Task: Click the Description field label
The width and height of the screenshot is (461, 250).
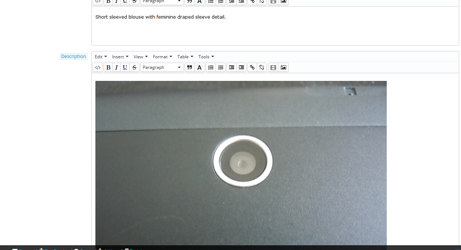Action: click(x=74, y=56)
